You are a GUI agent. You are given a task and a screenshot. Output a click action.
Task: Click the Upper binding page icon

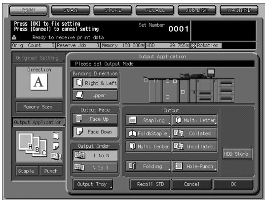pyautogui.click(x=79, y=95)
